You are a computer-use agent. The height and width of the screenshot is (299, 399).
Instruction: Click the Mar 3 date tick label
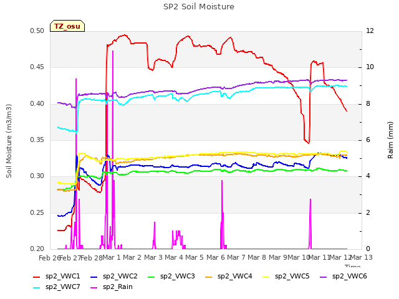click(x=153, y=257)
